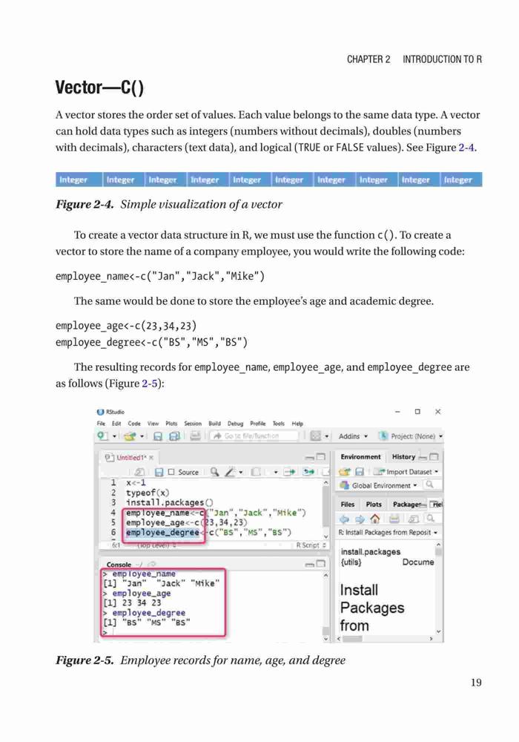Open the Help menu
Viewport: 519px width, 742px height.
pos(297,424)
